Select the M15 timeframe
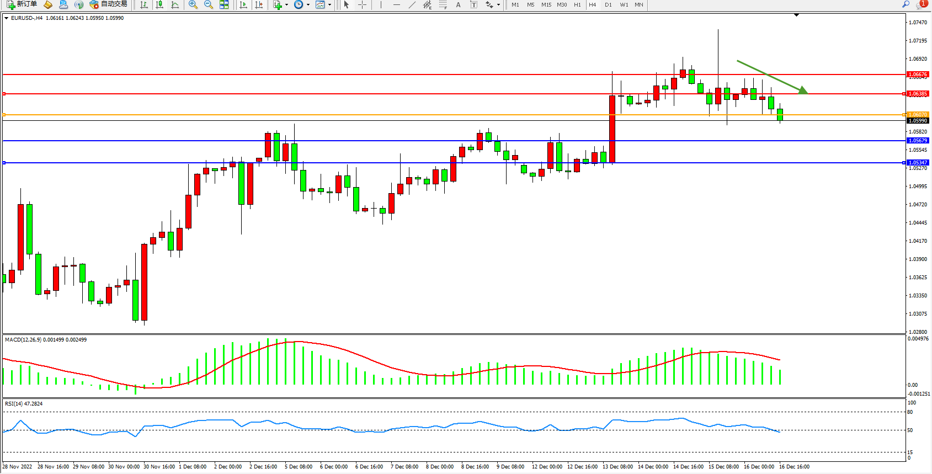Screen dimensions: 932x474 click(x=546, y=4)
